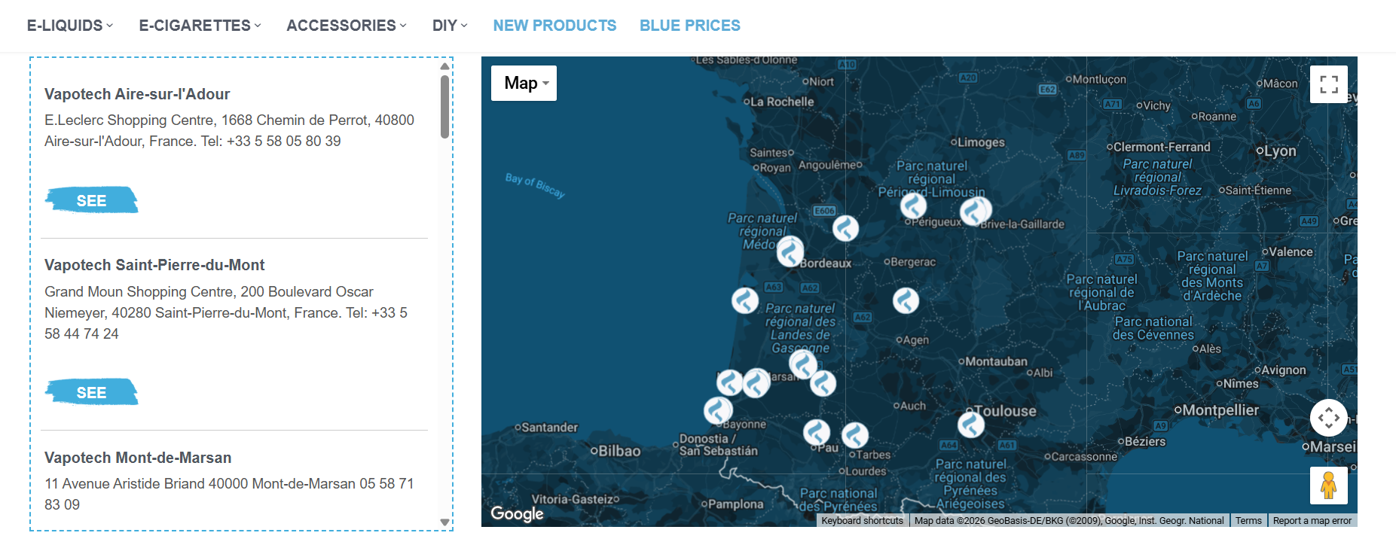This screenshot has height=545, width=1396.
Task: Select Vapotech Saint-Pierre-du-Mont store title
Action: pyautogui.click(x=154, y=265)
